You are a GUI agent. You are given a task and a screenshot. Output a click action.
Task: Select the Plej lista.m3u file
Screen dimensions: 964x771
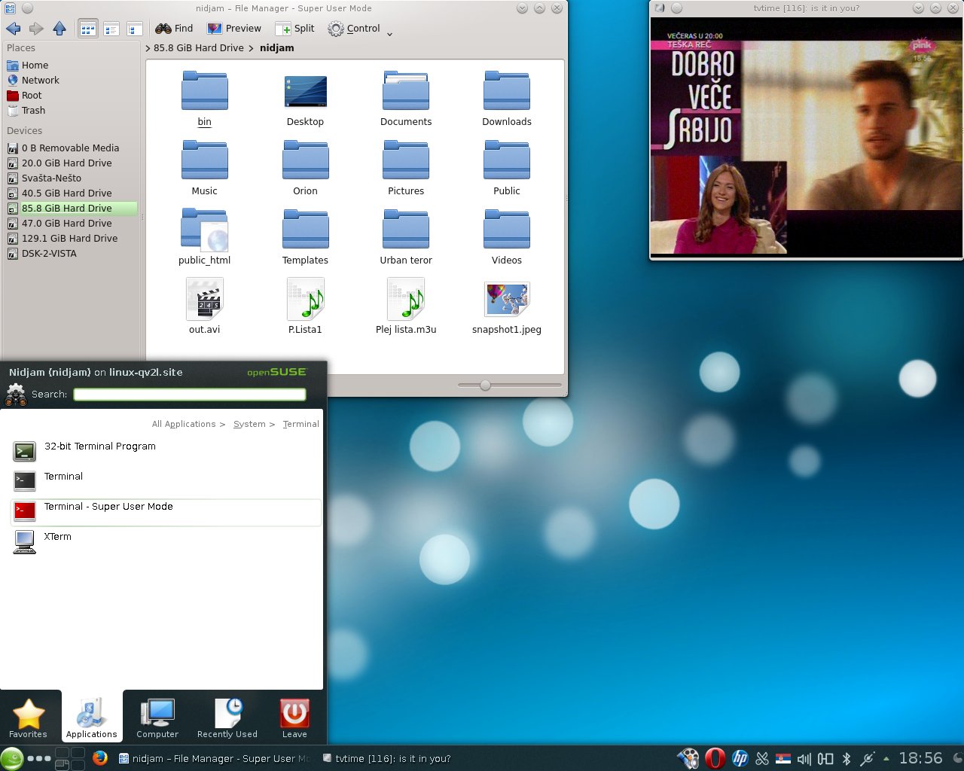click(406, 299)
